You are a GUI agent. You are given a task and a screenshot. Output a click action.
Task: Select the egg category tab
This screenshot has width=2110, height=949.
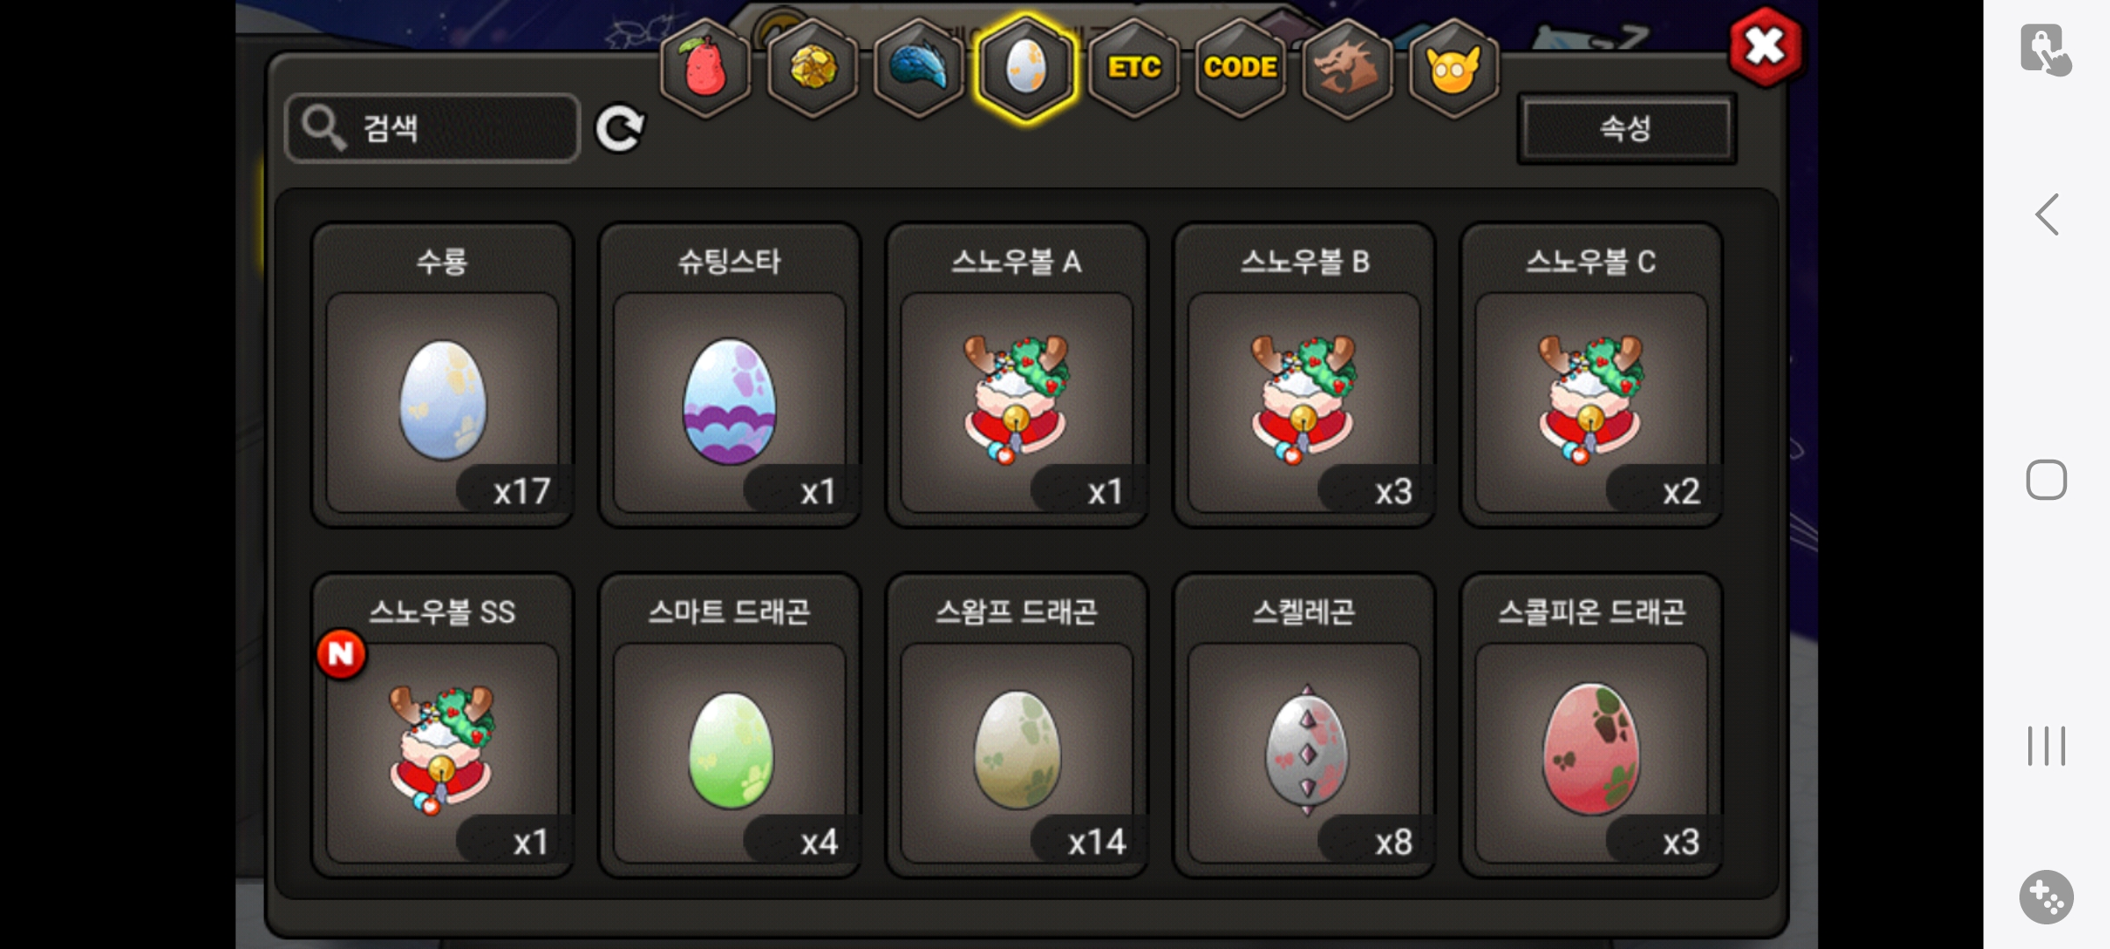coord(1026,69)
